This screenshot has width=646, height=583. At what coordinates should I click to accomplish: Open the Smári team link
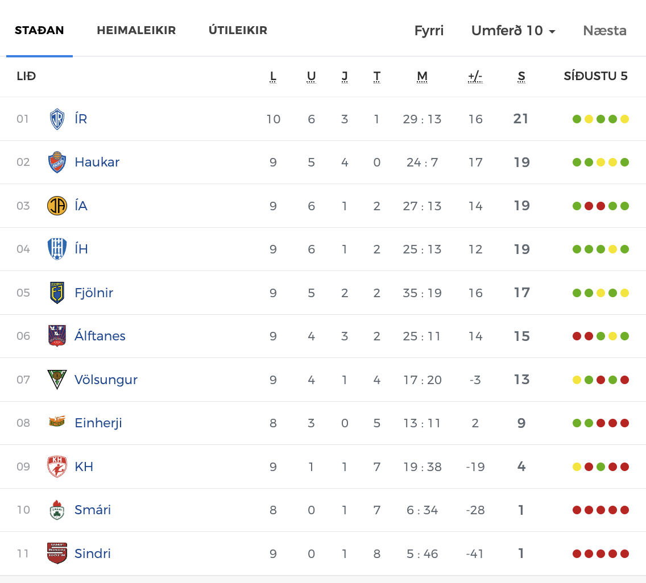click(x=93, y=510)
